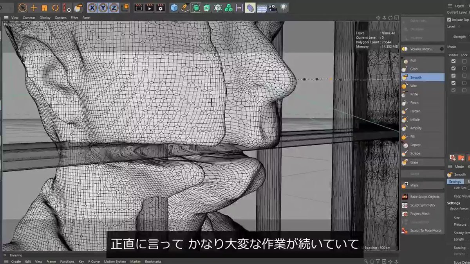Viewport: 470px width, 264px height.
Task: Toggle the X axis lock
Action: coord(93,7)
